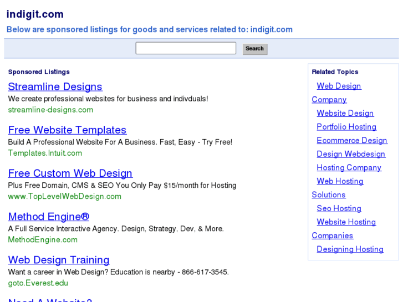Image resolution: width=403 pixels, height=302 pixels.
Task: Click the streamline-designs.com URL
Action: [50, 110]
